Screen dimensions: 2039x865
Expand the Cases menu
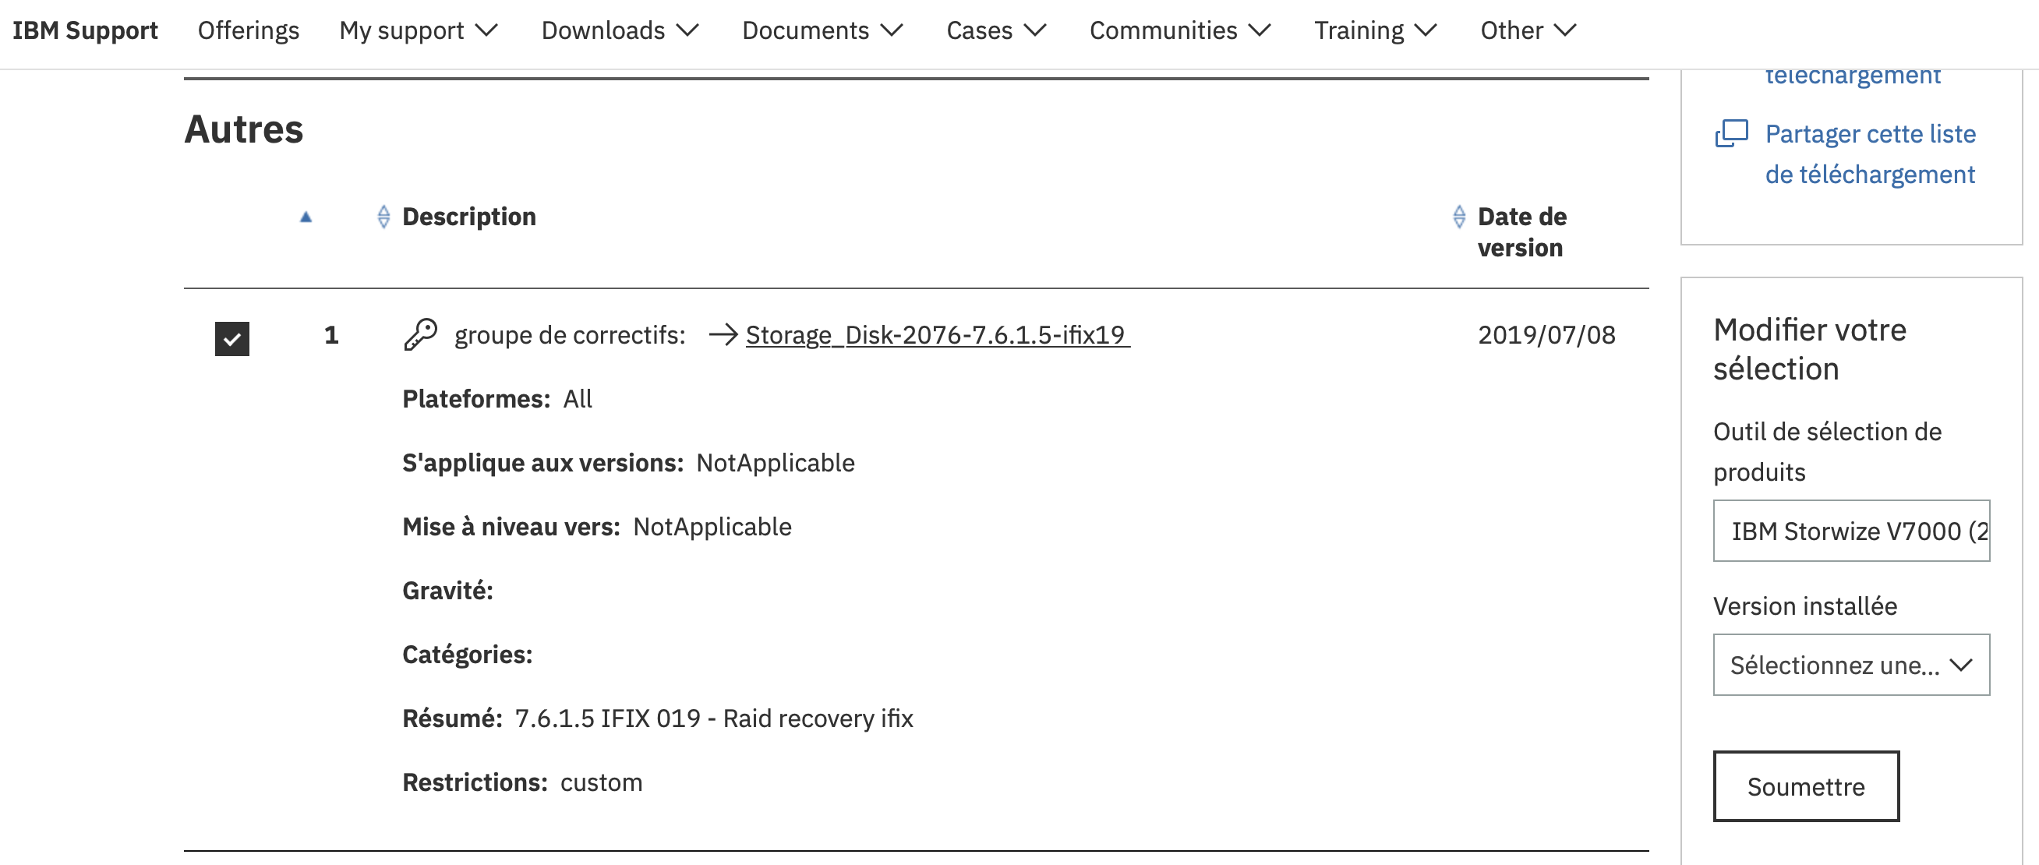996,31
